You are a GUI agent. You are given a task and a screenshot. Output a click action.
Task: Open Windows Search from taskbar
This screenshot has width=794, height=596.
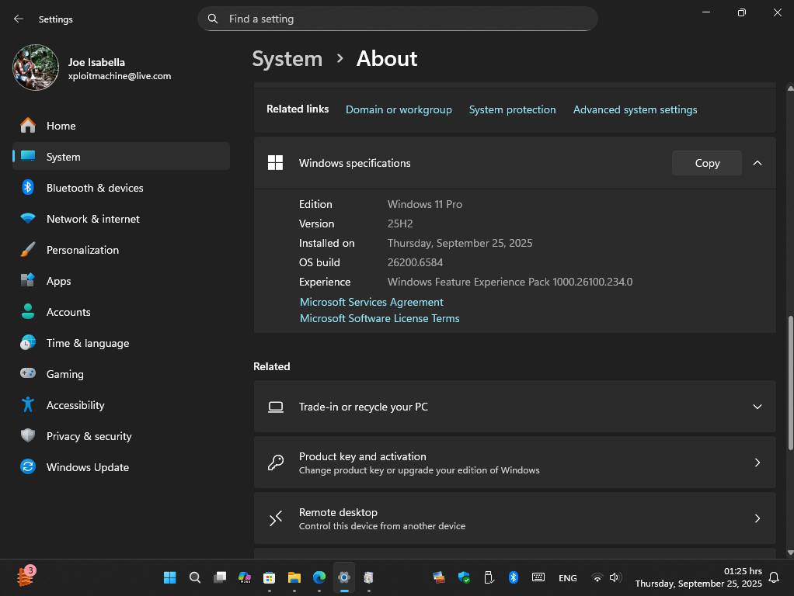coord(194,577)
